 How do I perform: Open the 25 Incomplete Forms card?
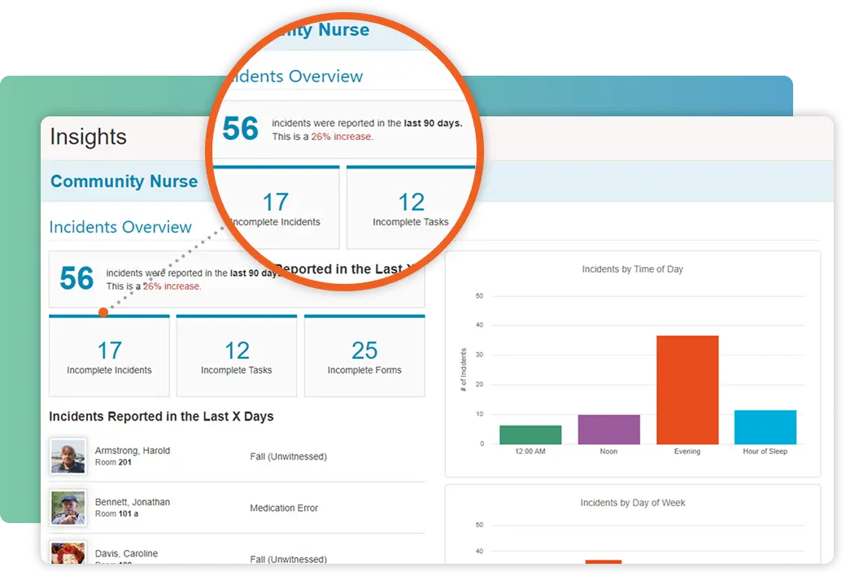364,357
